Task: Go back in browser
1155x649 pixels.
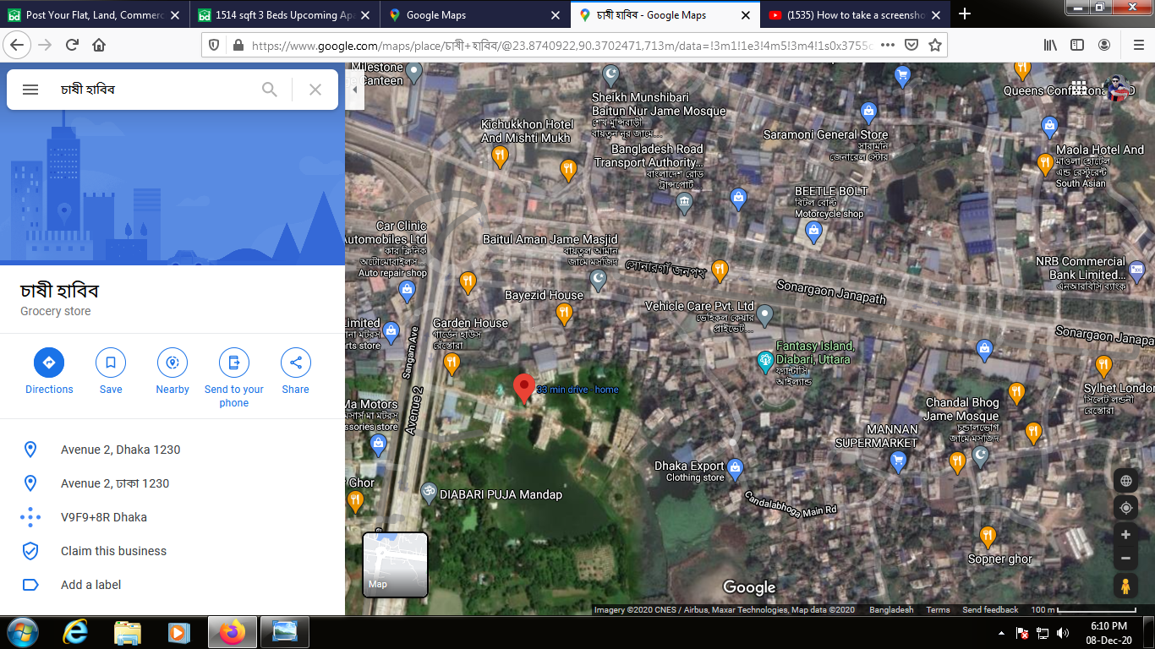Action: tap(17, 45)
